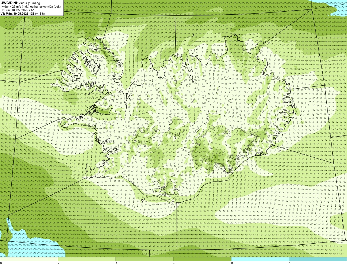Click the 'IT: Sun. 18. 05. 2025 21Z' line
This screenshot has width=347, height=265.
click(17, 10)
